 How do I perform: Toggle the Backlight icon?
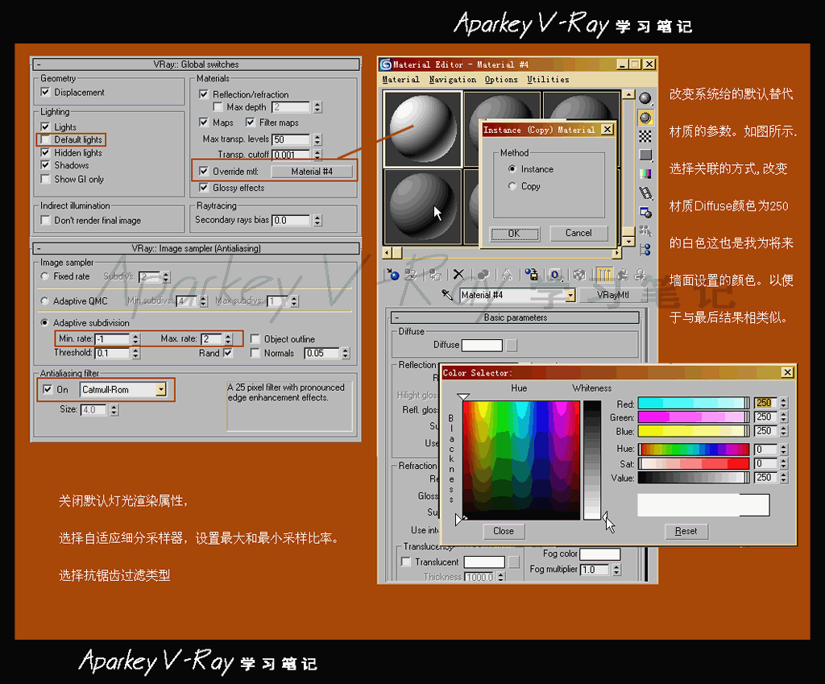tap(645, 118)
